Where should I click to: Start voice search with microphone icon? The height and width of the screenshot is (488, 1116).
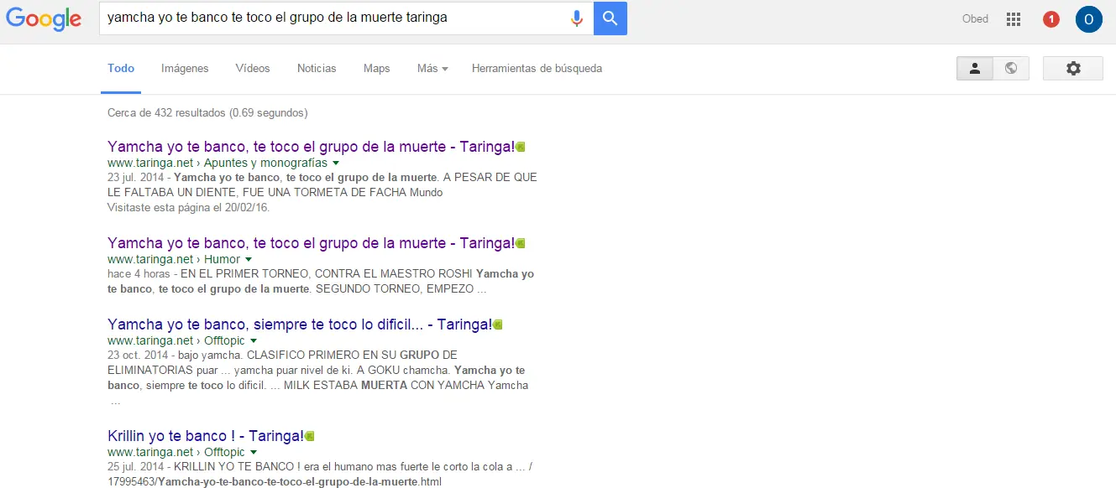576,18
